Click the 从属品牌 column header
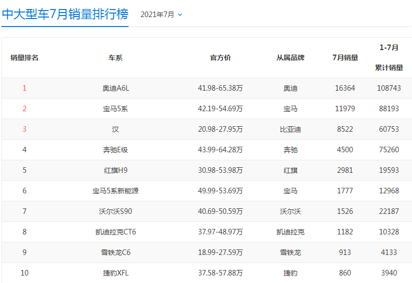The image size is (412, 283). tap(290, 58)
